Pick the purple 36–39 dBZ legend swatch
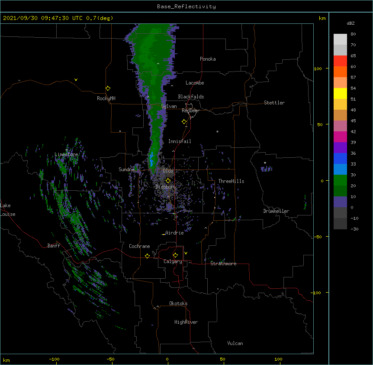 [x=340, y=148]
